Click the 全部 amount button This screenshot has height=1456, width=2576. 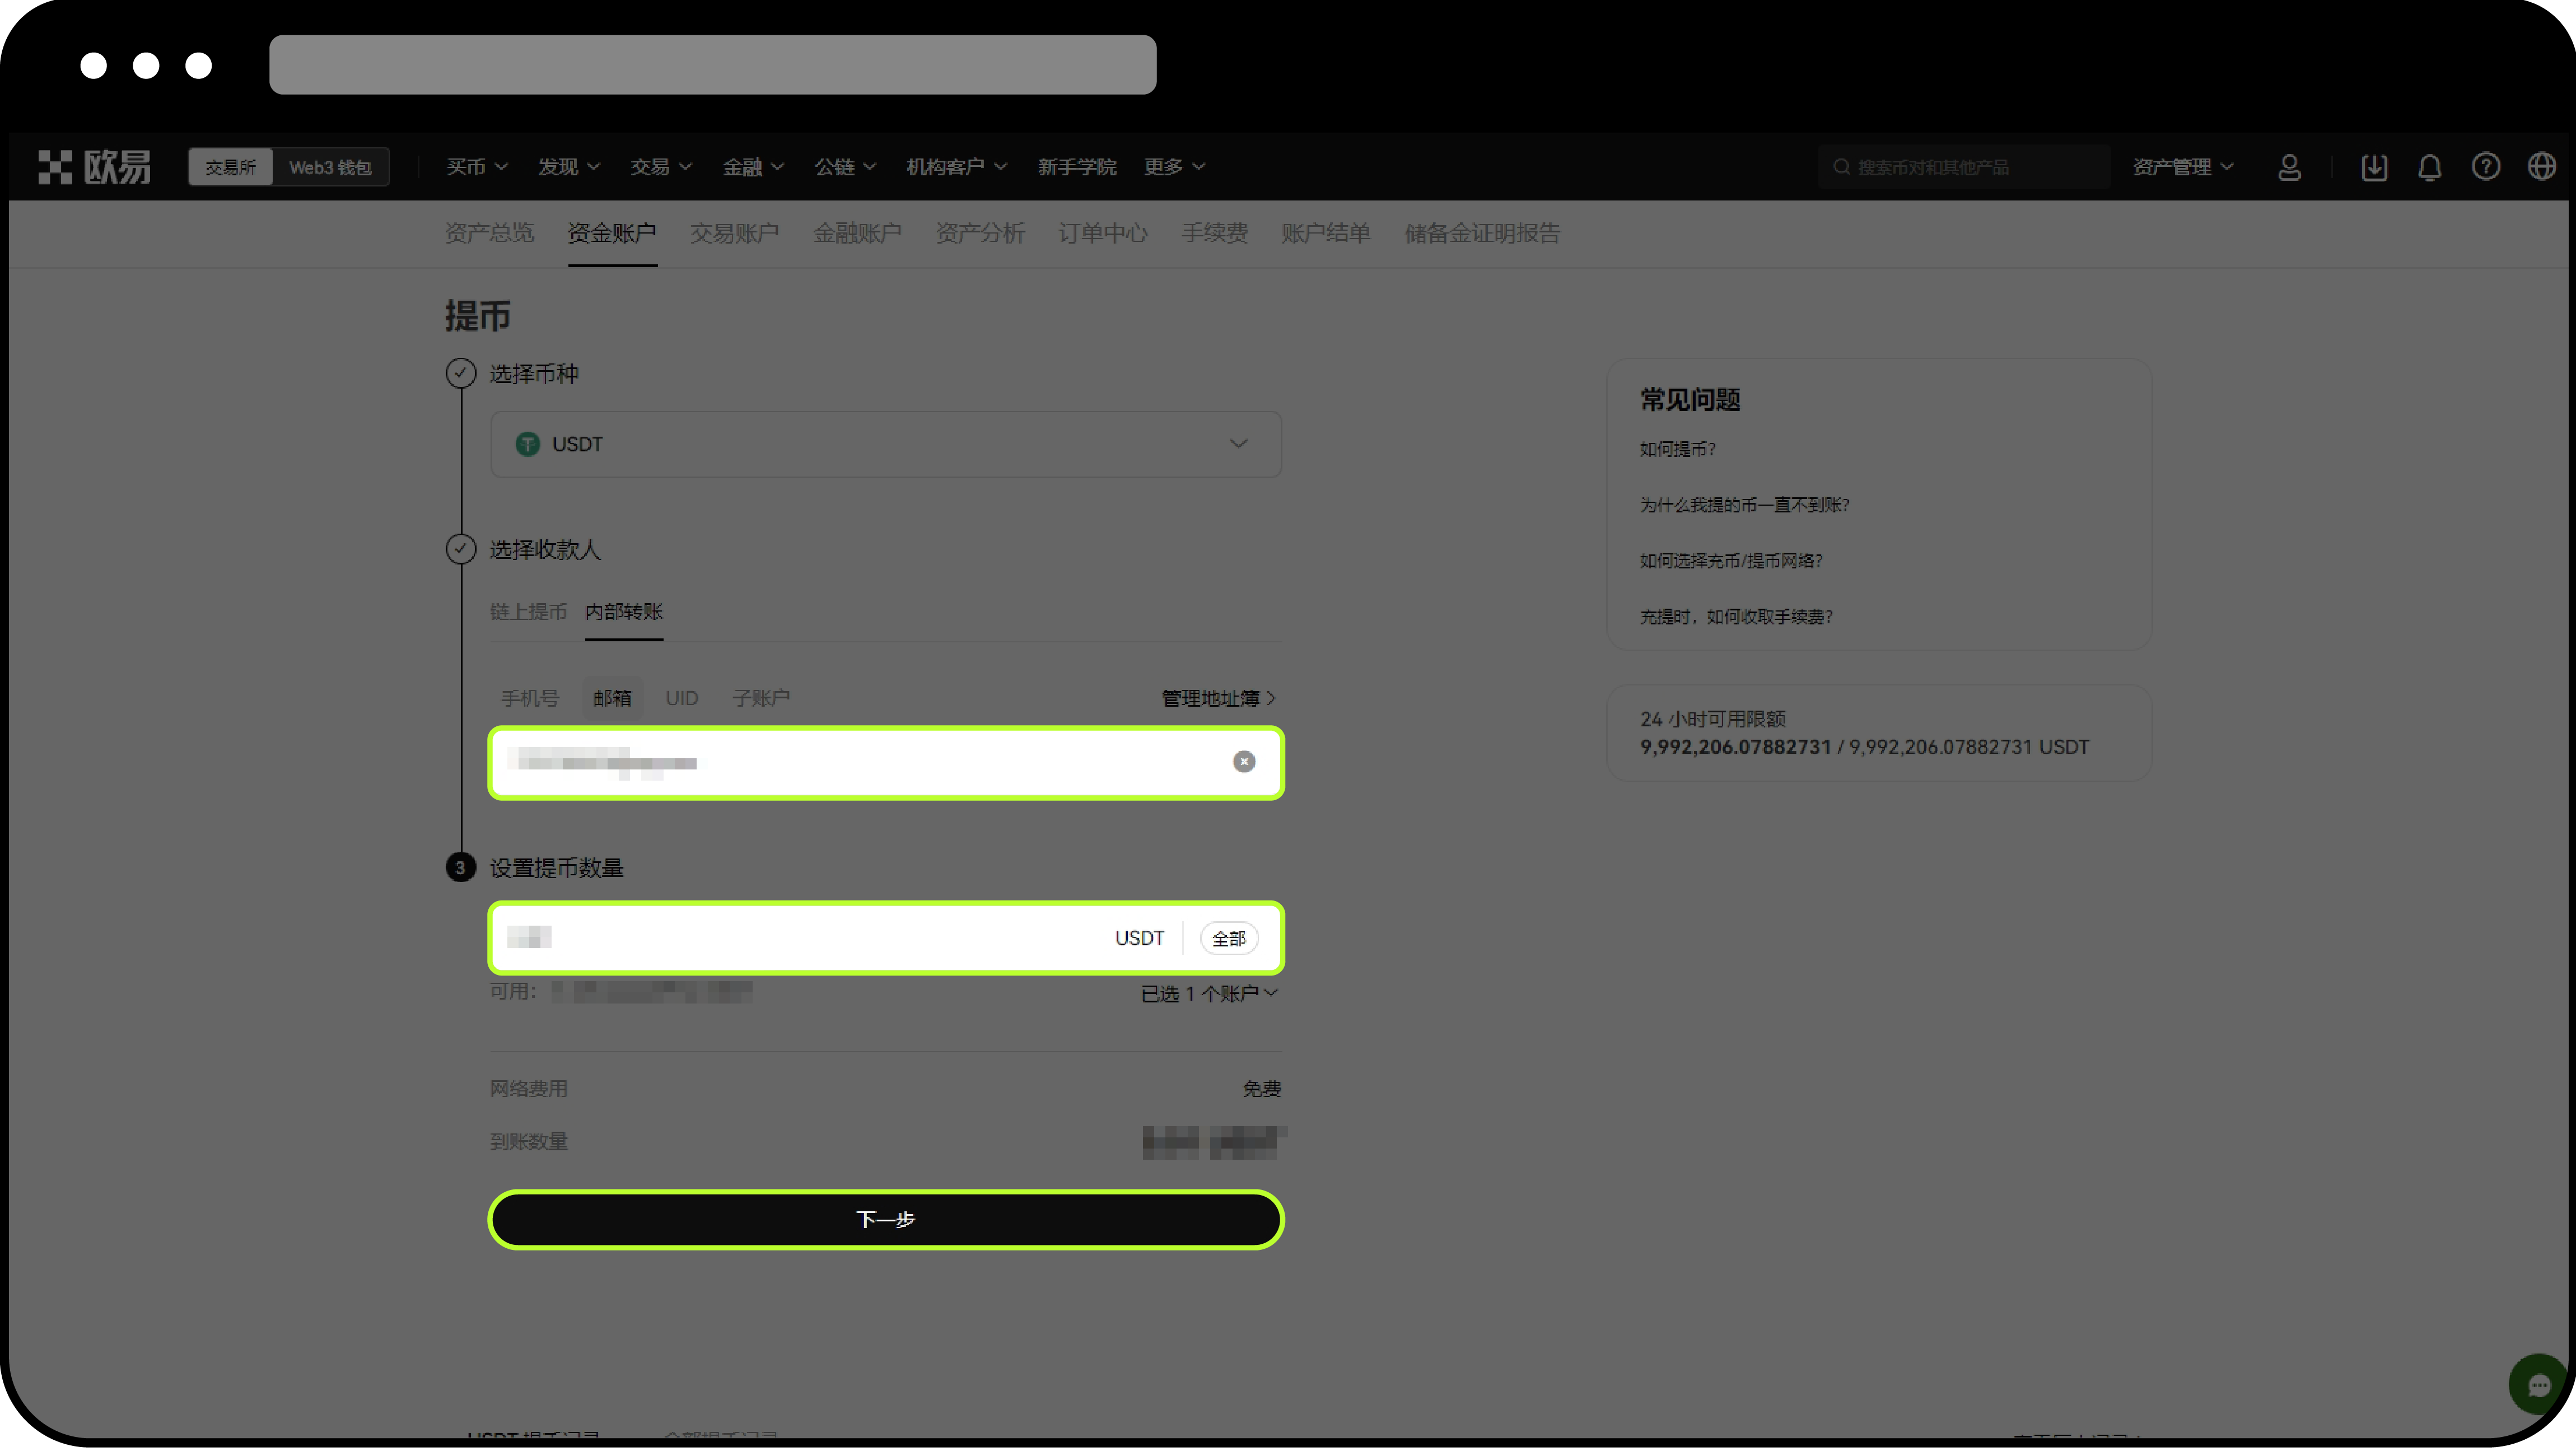click(x=1229, y=939)
